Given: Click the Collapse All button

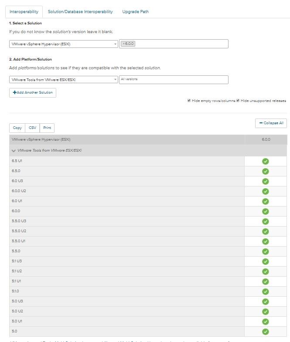Looking at the screenshot, I should tap(271, 123).
